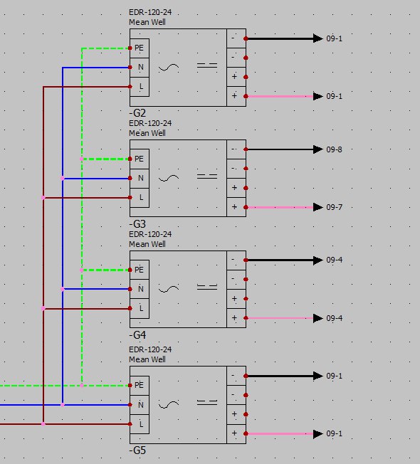Select the AC sine symbol in G3

[x=169, y=179]
